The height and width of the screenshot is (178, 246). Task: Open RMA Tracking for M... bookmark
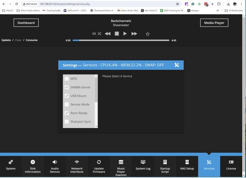coord(173,11)
